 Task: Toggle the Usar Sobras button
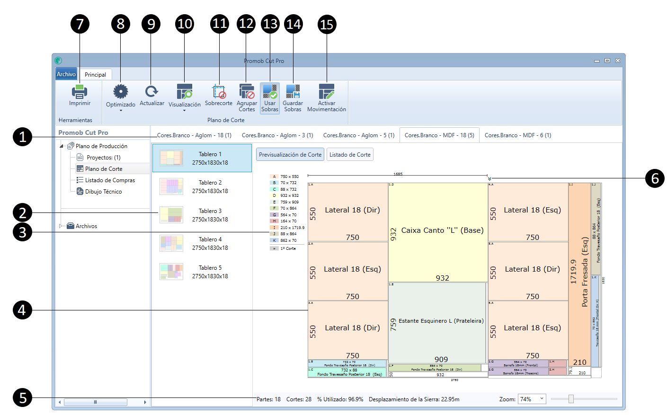coord(270,98)
